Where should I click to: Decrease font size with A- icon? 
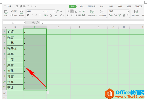[61, 11]
